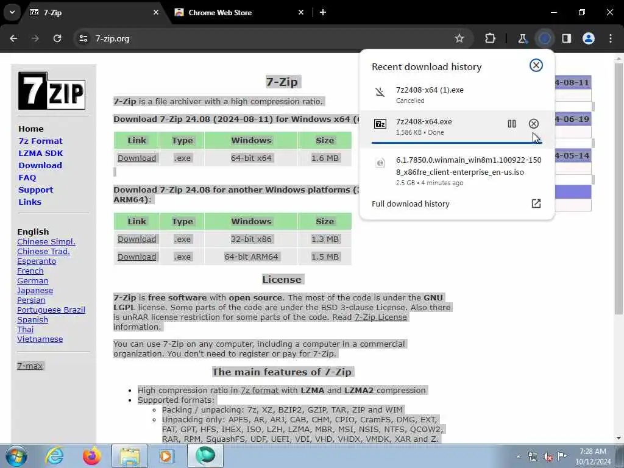Download the 64-bit ARM64 .exe installer
Viewport: 624px width, 468px height.
point(136,257)
